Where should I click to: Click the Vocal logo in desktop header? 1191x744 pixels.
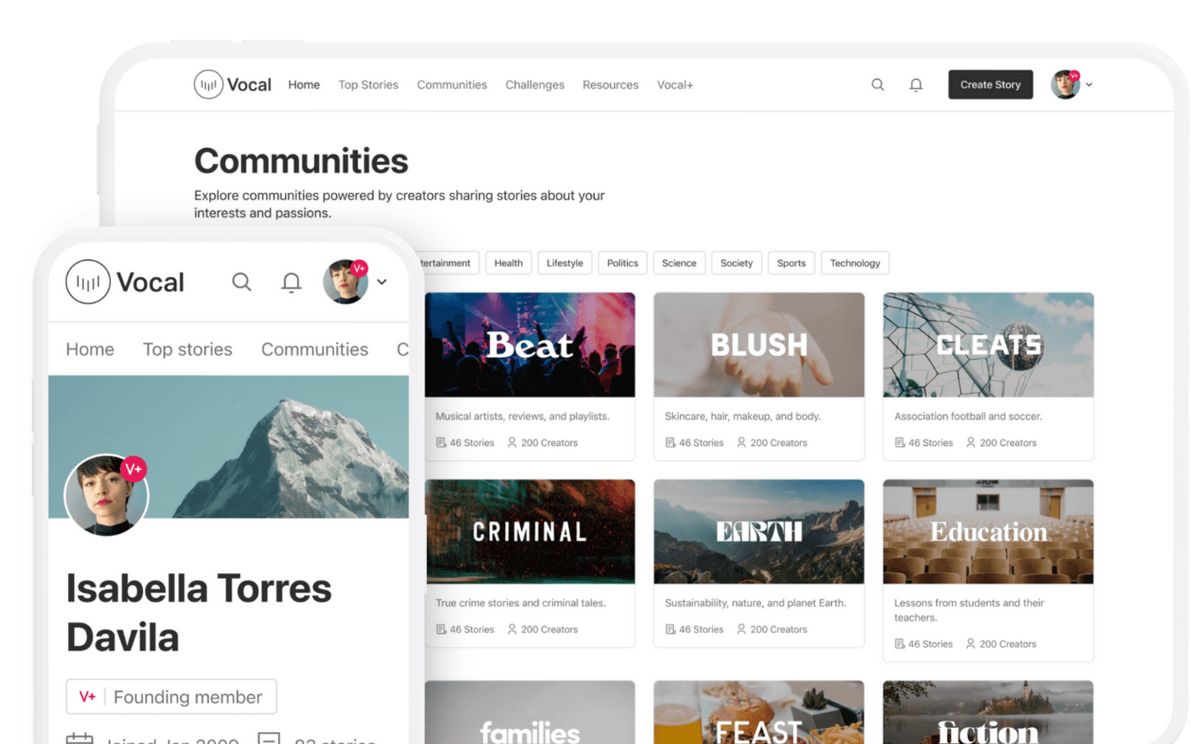pos(232,85)
